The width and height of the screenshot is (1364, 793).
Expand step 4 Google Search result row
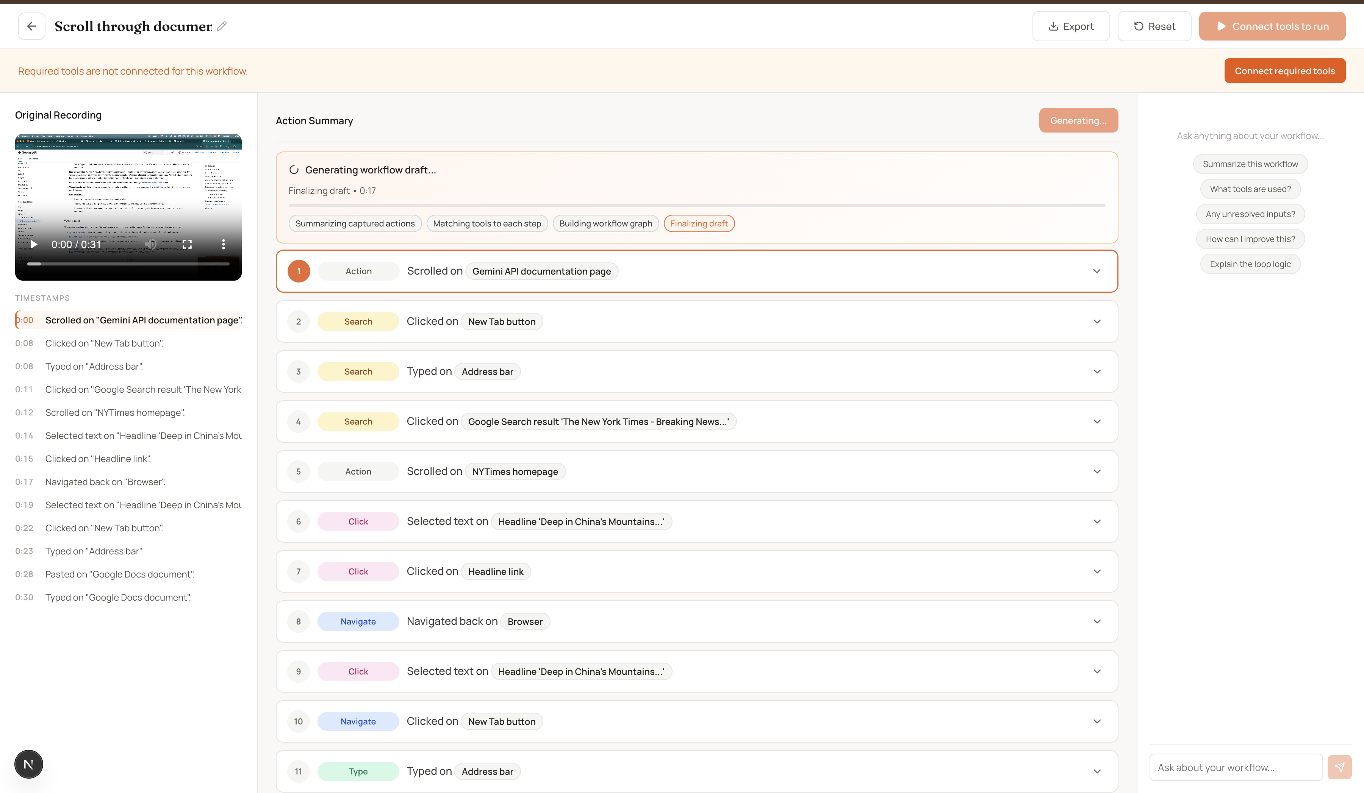(1097, 421)
